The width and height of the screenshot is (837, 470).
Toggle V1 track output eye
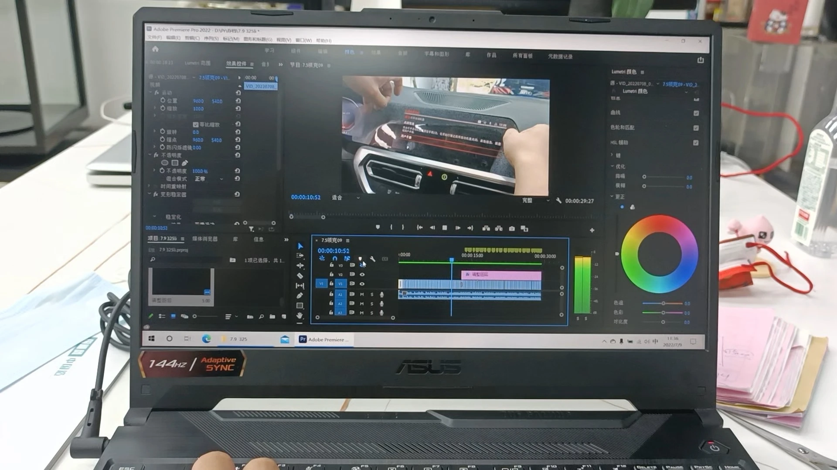click(x=362, y=284)
